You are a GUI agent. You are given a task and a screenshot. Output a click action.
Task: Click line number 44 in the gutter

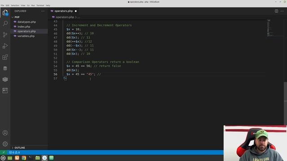coord(56,25)
